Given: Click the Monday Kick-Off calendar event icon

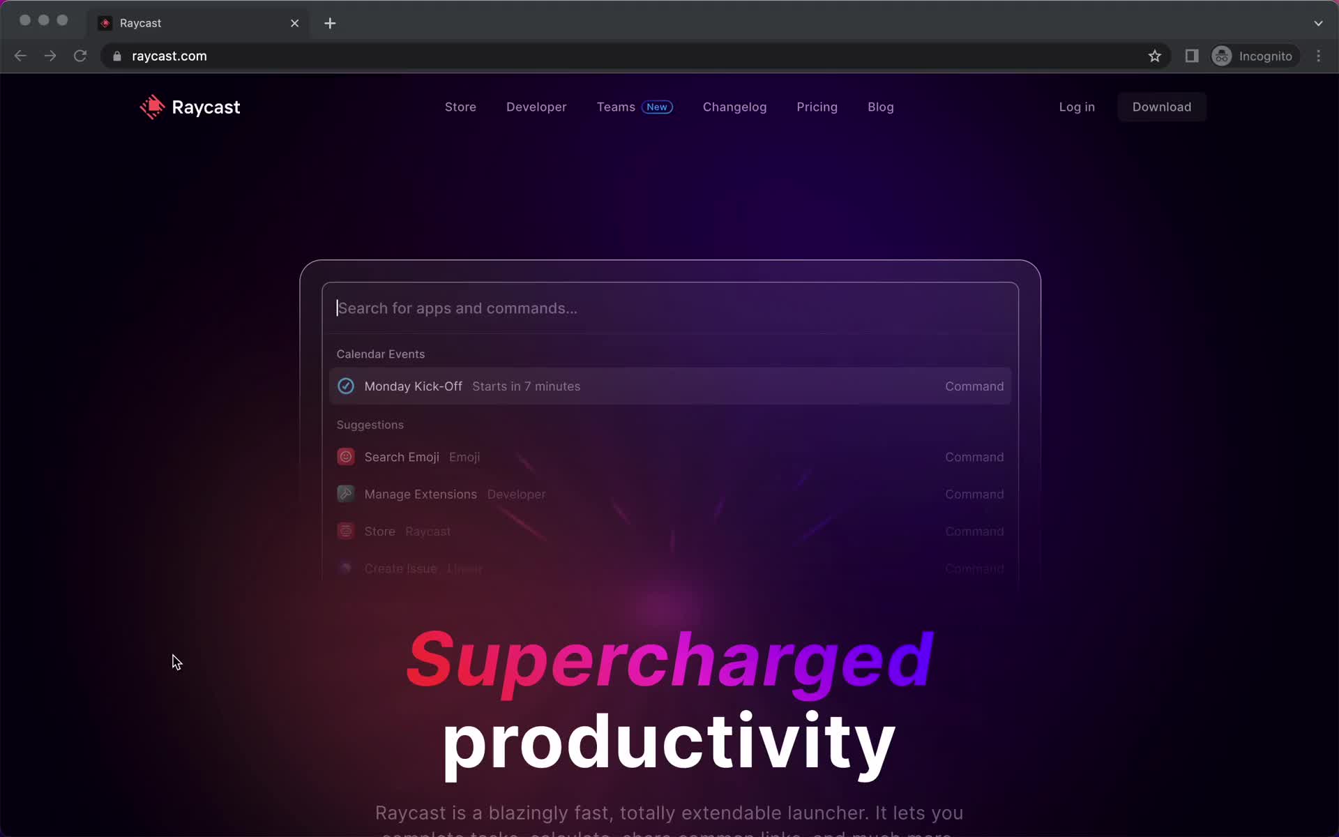Looking at the screenshot, I should tap(345, 386).
